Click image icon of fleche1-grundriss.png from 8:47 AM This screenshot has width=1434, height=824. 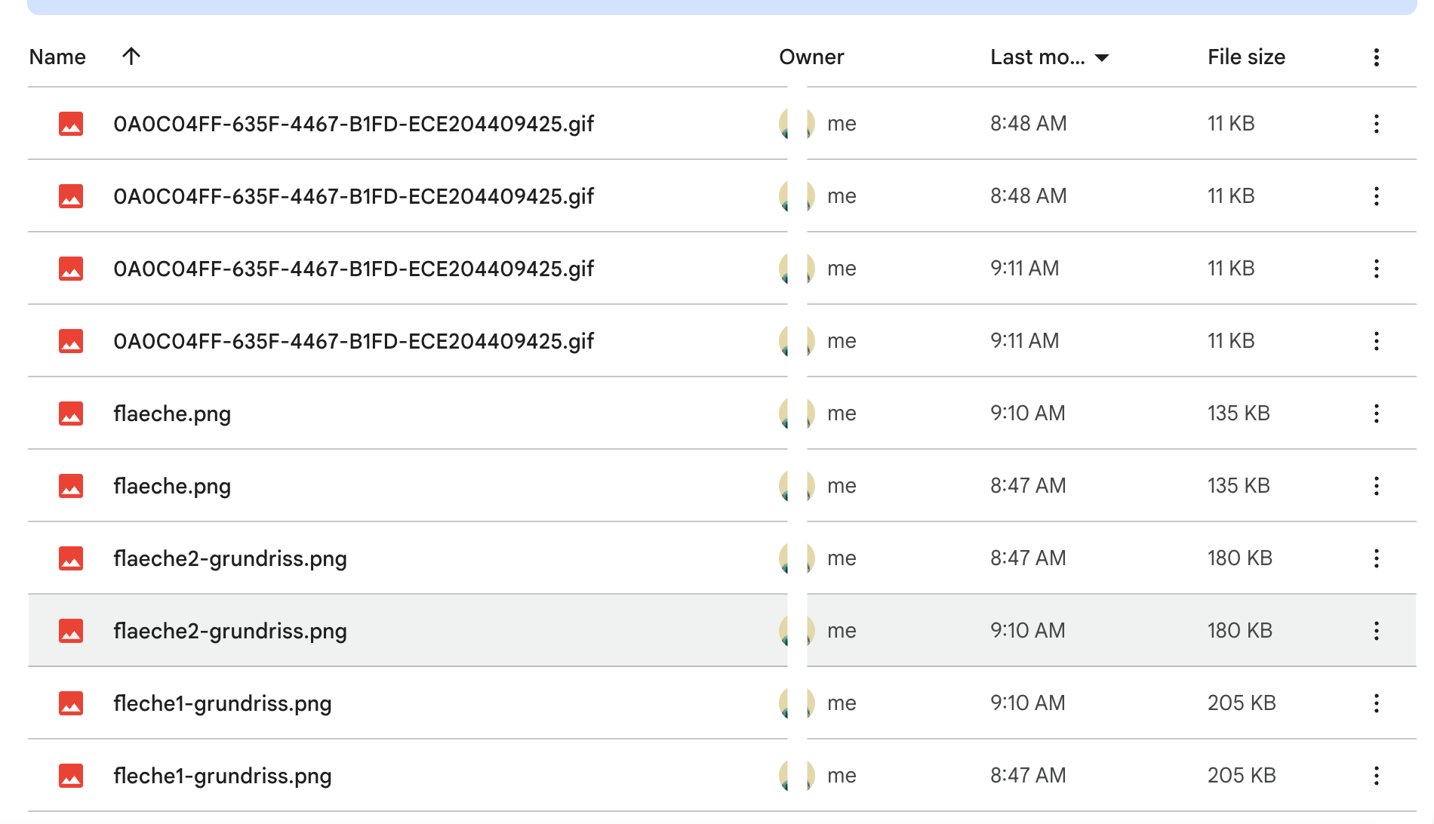pos(71,776)
